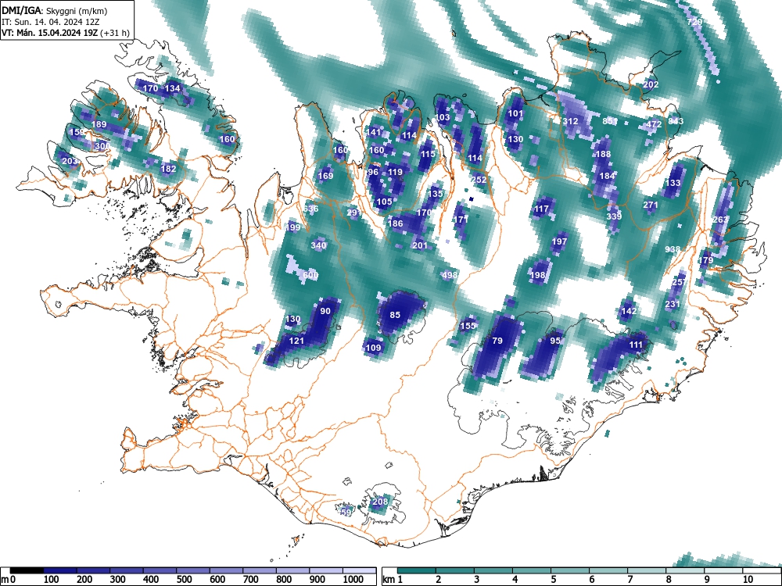The width and height of the screenshot is (782, 586).
Task: Click the '500' label on the metre legend
Action: 185,580
